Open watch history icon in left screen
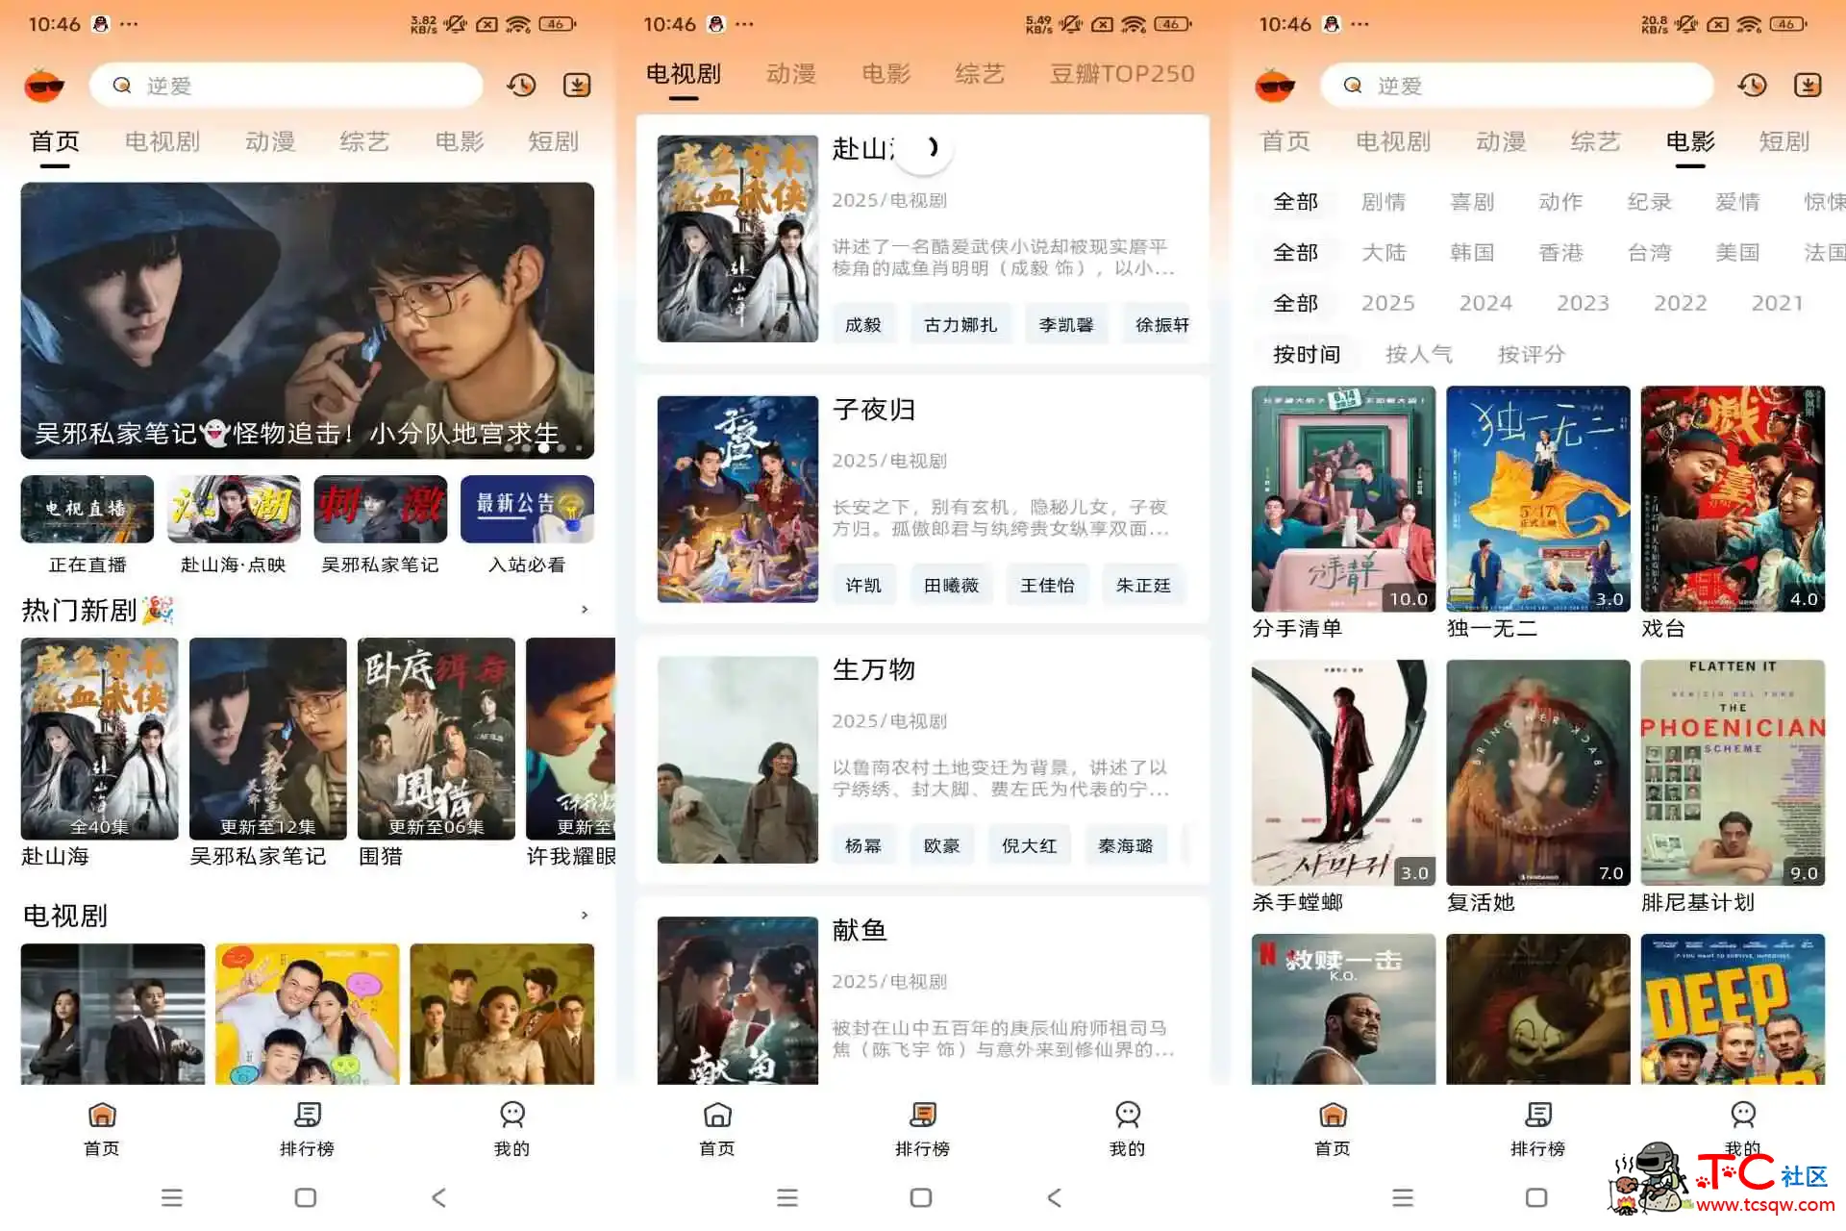Image resolution: width=1846 pixels, height=1231 pixels. coord(521,85)
